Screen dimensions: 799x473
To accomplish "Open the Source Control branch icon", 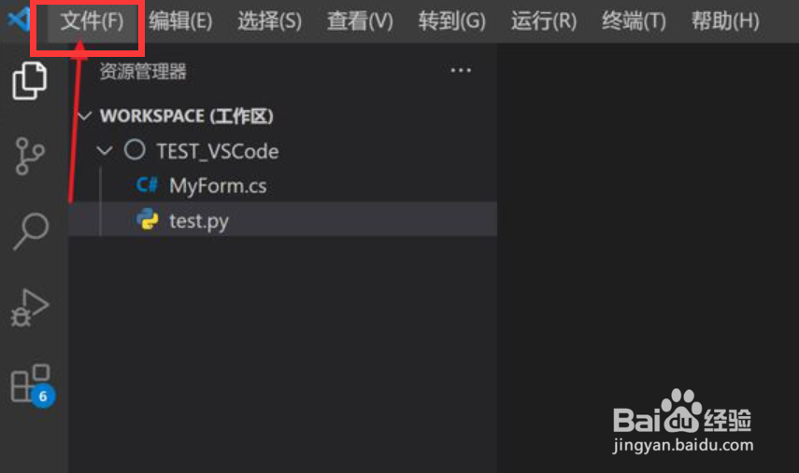I will pos(30,156).
